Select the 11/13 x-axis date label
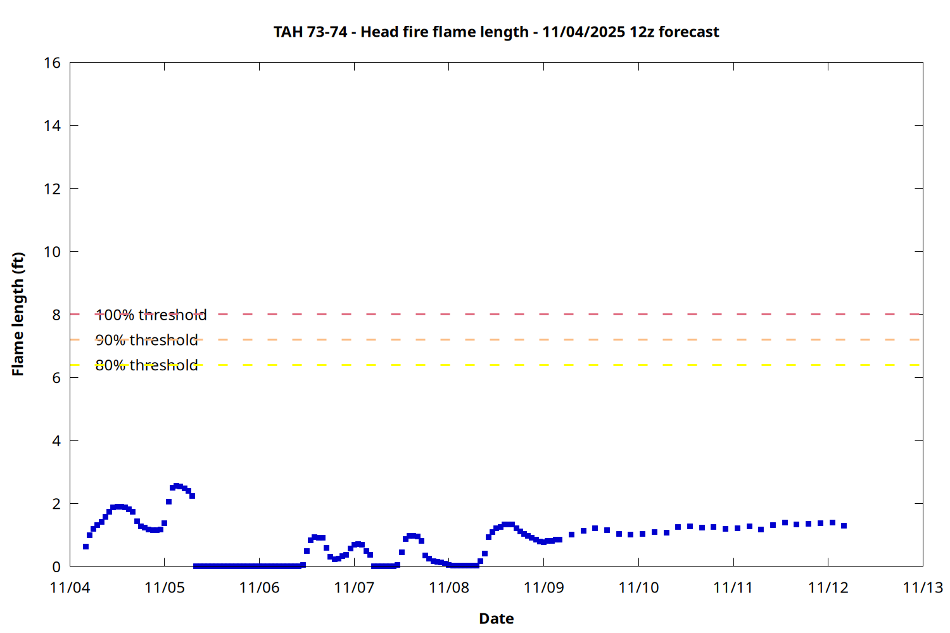Viewport: 950px width, 633px height. 922,587
